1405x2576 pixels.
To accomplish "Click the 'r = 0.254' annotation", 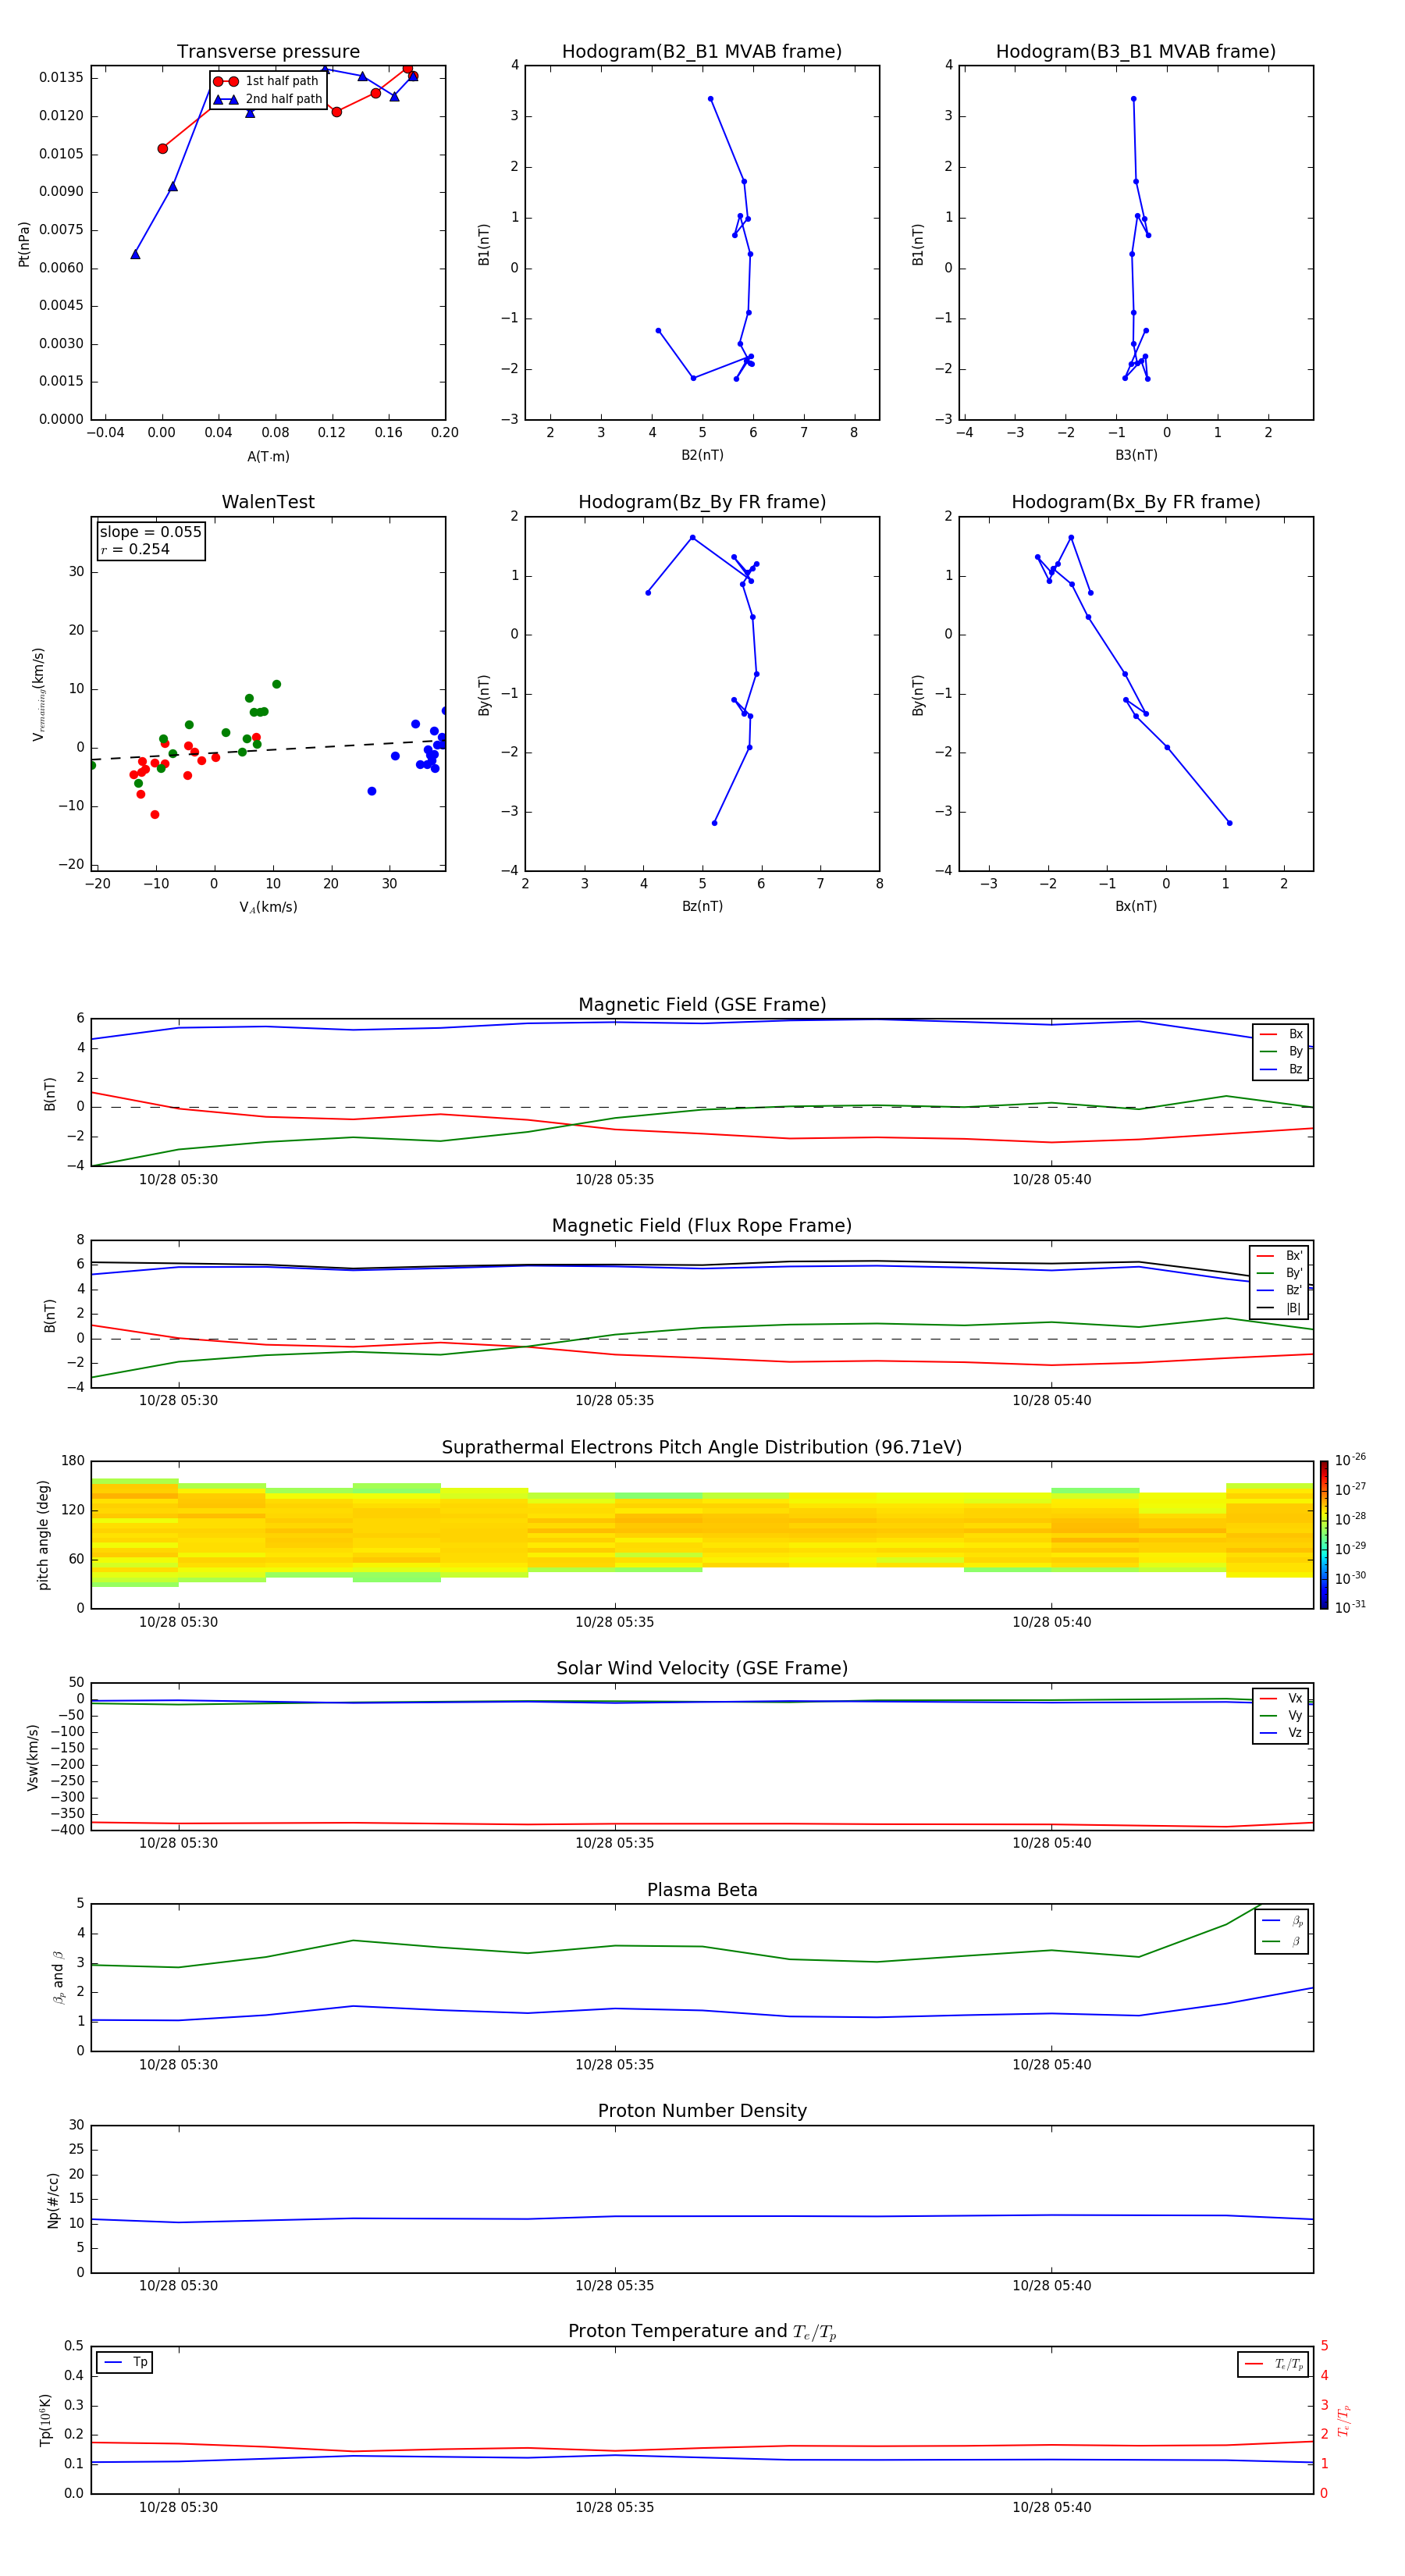I will click(135, 549).
